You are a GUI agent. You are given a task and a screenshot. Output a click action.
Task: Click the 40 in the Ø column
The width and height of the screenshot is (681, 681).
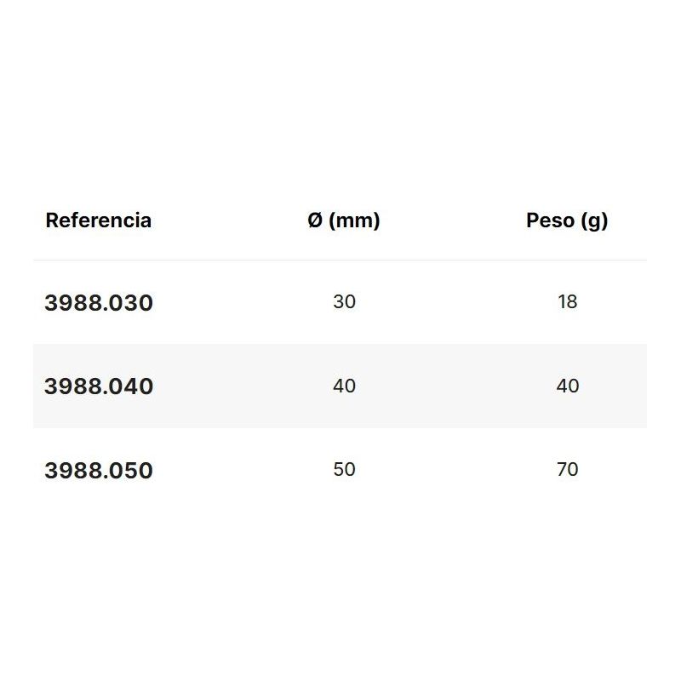coord(344,386)
